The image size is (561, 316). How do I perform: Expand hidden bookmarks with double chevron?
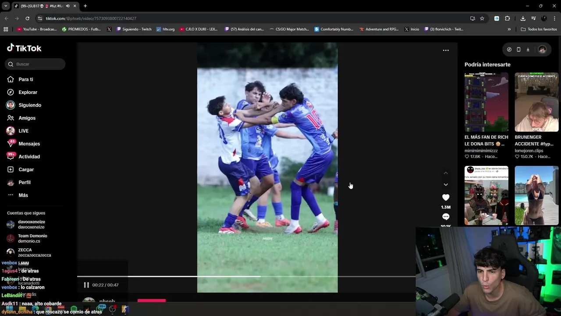click(x=509, y=29)
